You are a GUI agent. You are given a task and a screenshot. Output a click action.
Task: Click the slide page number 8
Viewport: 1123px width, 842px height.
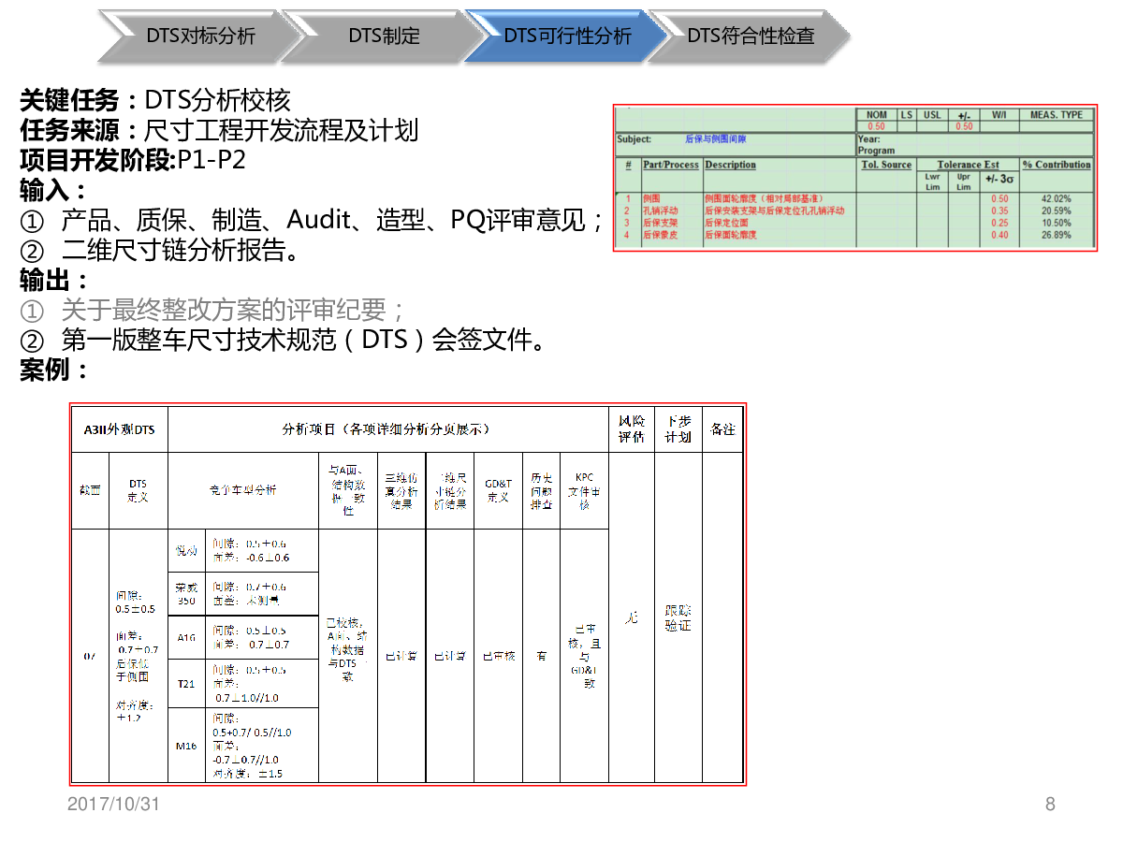(1050, 804)
